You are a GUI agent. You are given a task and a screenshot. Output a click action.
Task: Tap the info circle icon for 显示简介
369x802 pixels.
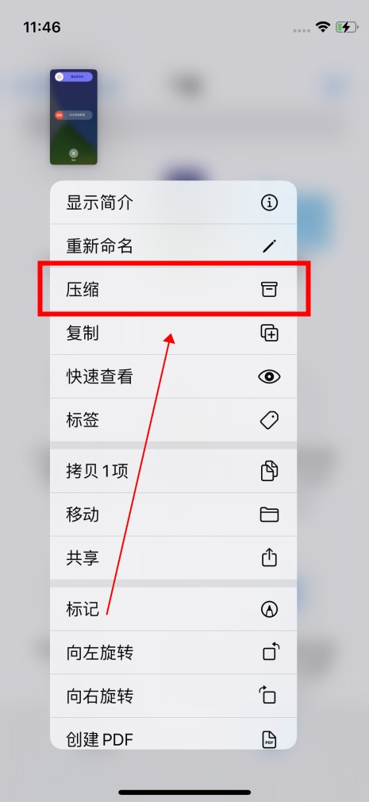tap(269, 203)
